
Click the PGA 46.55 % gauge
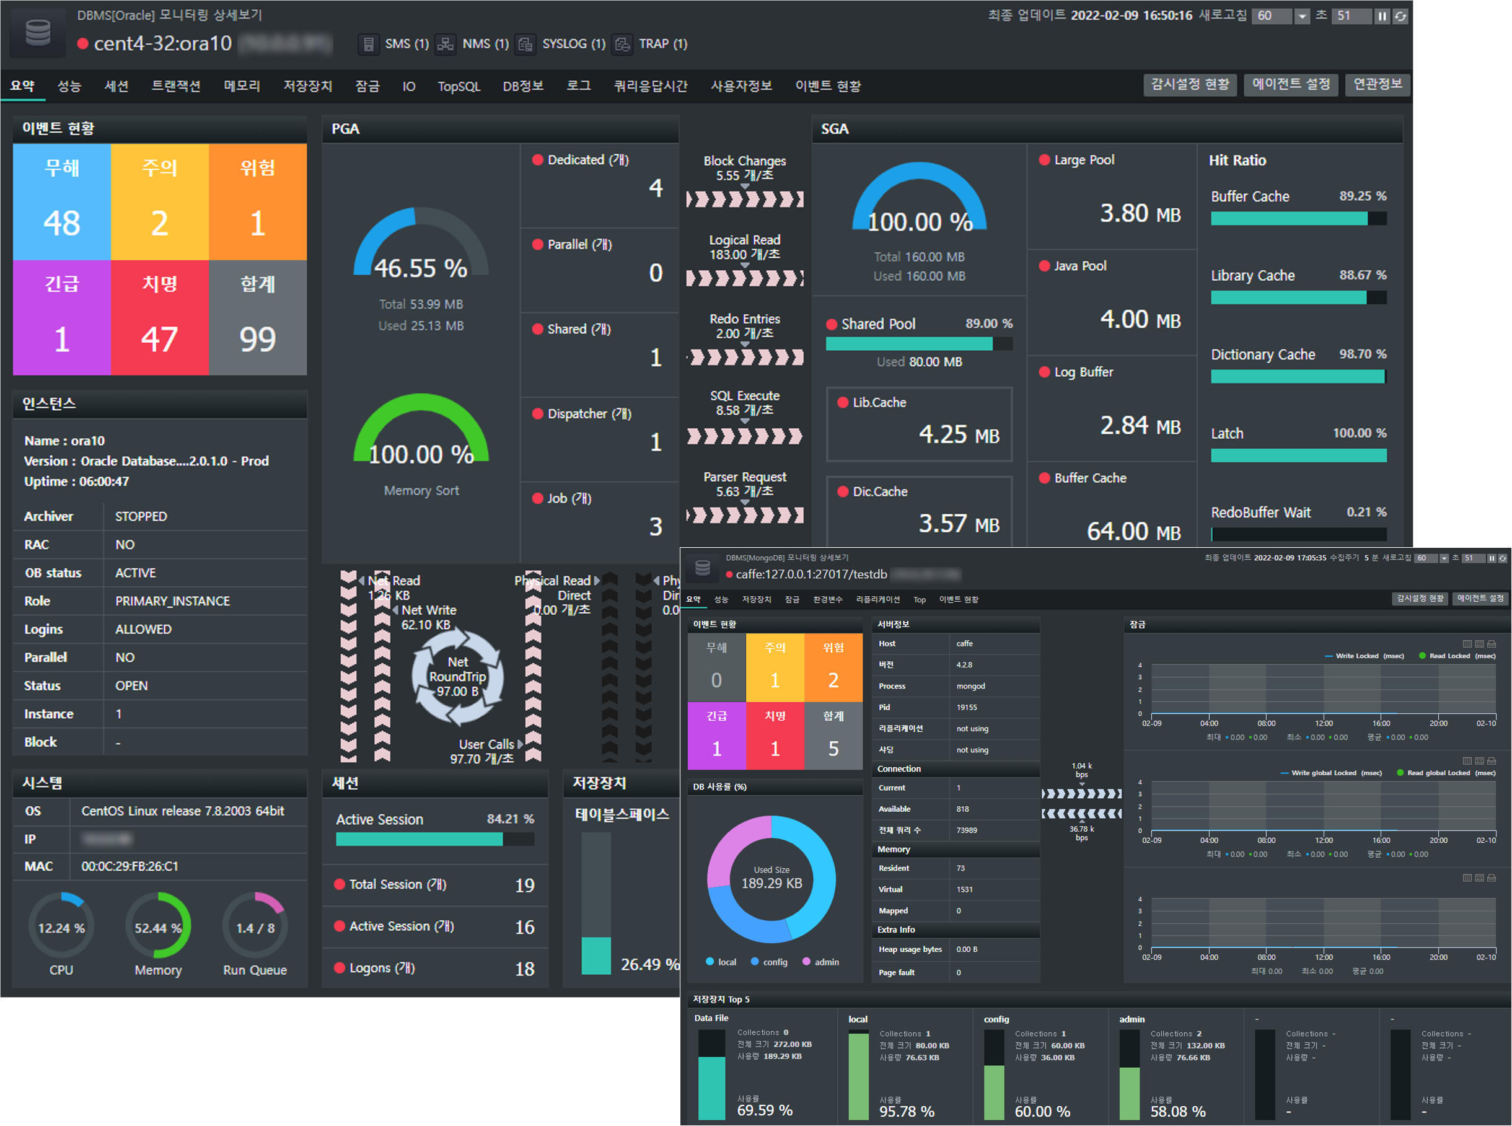(421, 244)
